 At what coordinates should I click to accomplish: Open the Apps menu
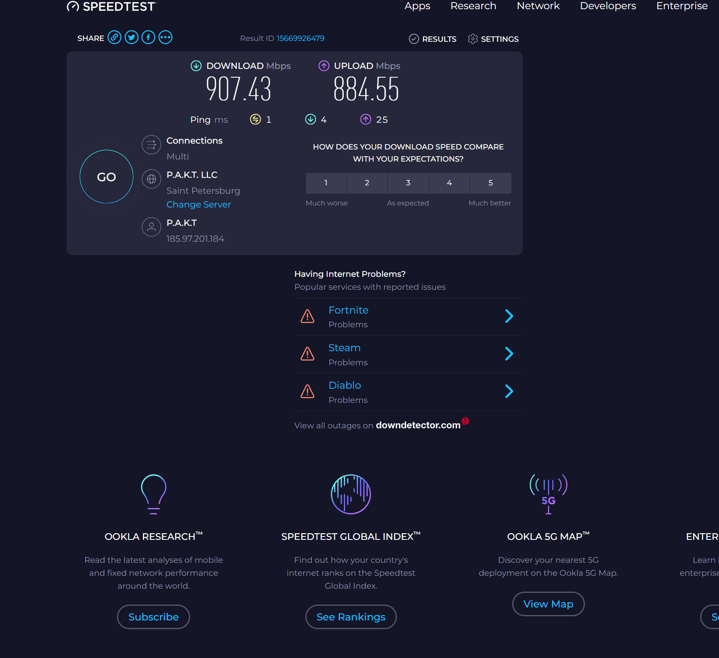417,6
